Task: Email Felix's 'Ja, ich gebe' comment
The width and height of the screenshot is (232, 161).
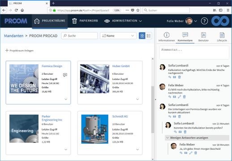Action: pyautogui.click(x=186, y=153)
